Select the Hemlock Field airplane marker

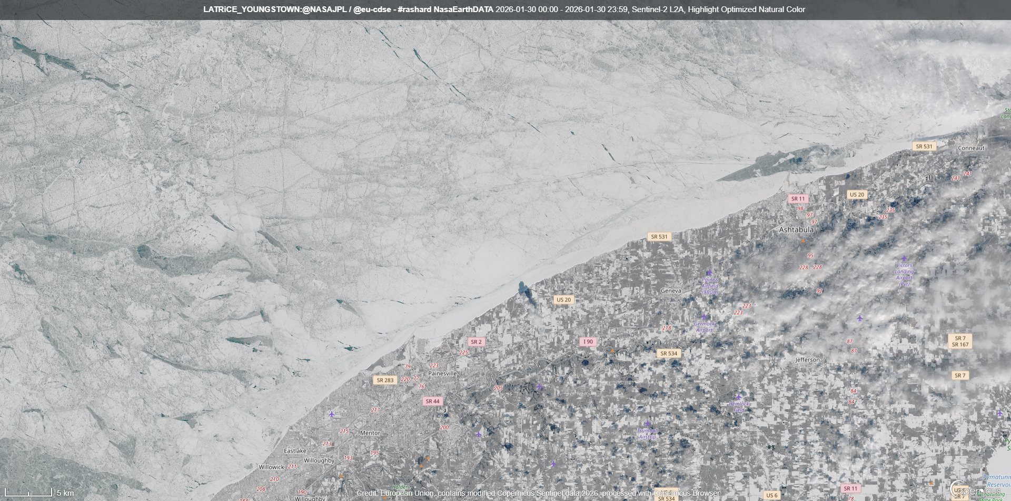point(739,397)
